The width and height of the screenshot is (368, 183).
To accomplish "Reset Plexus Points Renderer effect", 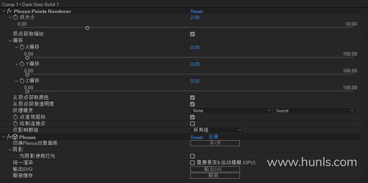I will 197,11.
